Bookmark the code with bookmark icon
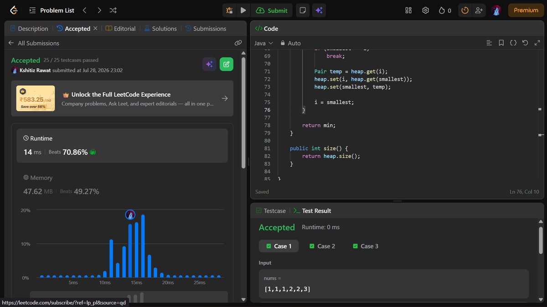Screen dimensions: 547x307 pyautogui.click(x=501, y=43)
